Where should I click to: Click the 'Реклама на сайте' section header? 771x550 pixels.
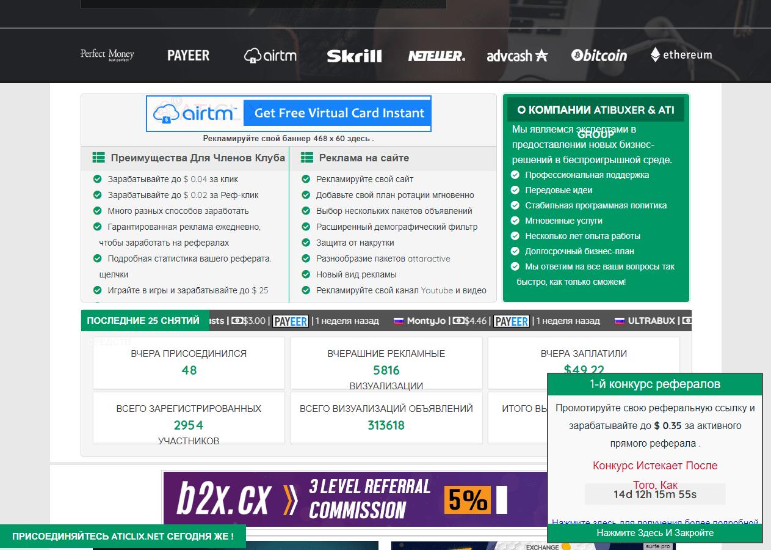tap(363, 158)
